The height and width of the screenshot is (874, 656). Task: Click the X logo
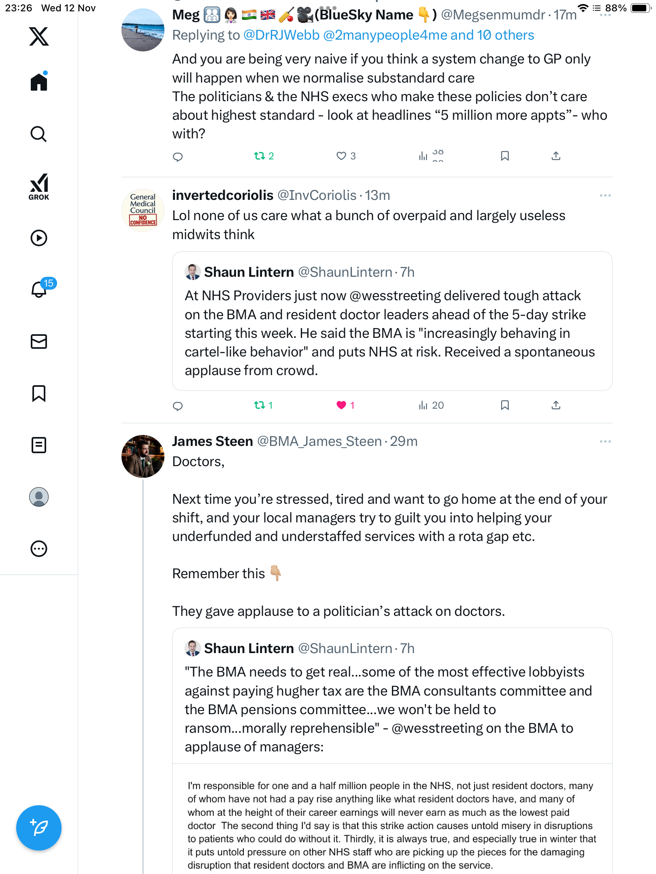click(x=39, y=36)
